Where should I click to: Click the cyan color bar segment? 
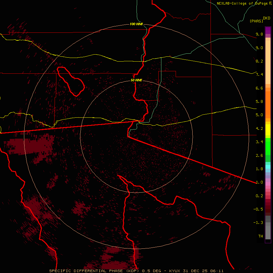pos(268,167)
